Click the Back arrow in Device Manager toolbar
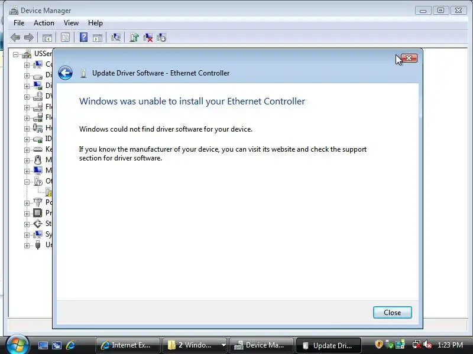The image size is (473, 354). pyautogui.click(x=15, y=38)
